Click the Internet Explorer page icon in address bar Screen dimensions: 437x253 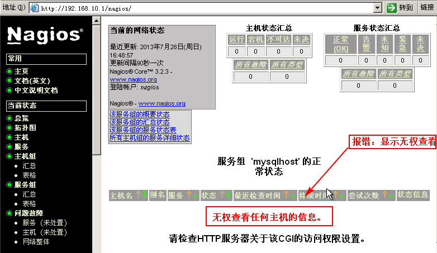click(x=34, y=8)
